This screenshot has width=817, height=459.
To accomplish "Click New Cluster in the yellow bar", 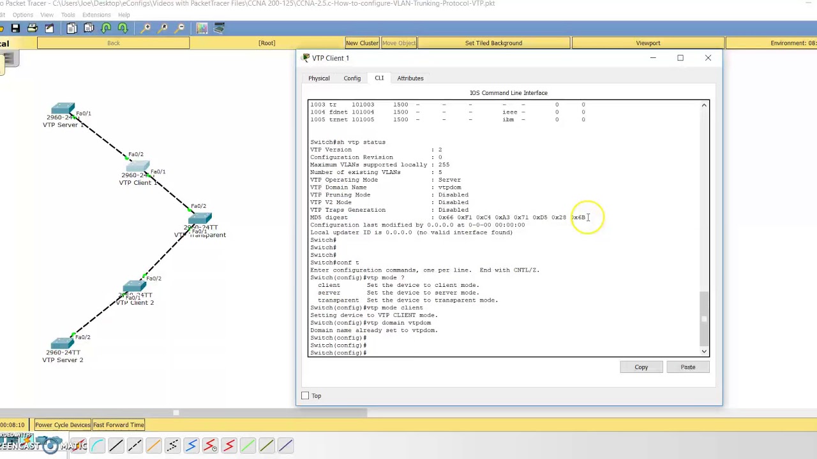I will pos(362,43).
